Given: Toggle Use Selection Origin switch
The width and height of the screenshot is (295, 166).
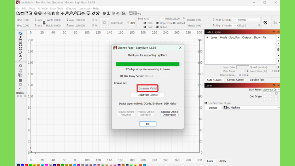Looking at the screenshot, I should pos(206,103).
